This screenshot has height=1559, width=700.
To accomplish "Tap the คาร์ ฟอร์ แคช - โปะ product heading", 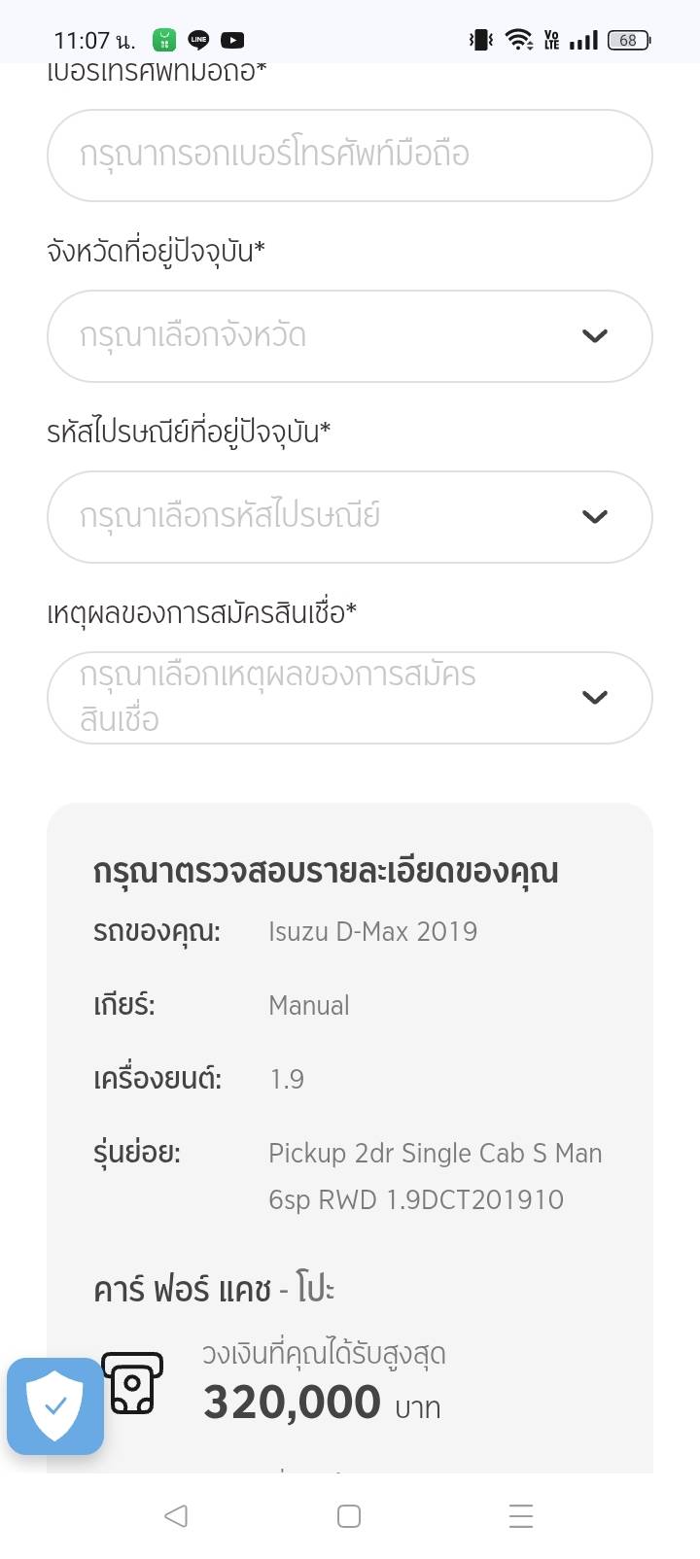I will (x=214, y=1290).
